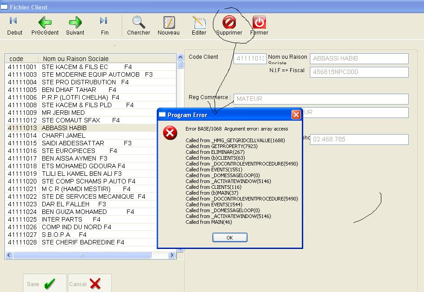Click the Suivant green right arrow
This screenshot has height=292, width=424.
pyautogui.click(x=75, y=26)
